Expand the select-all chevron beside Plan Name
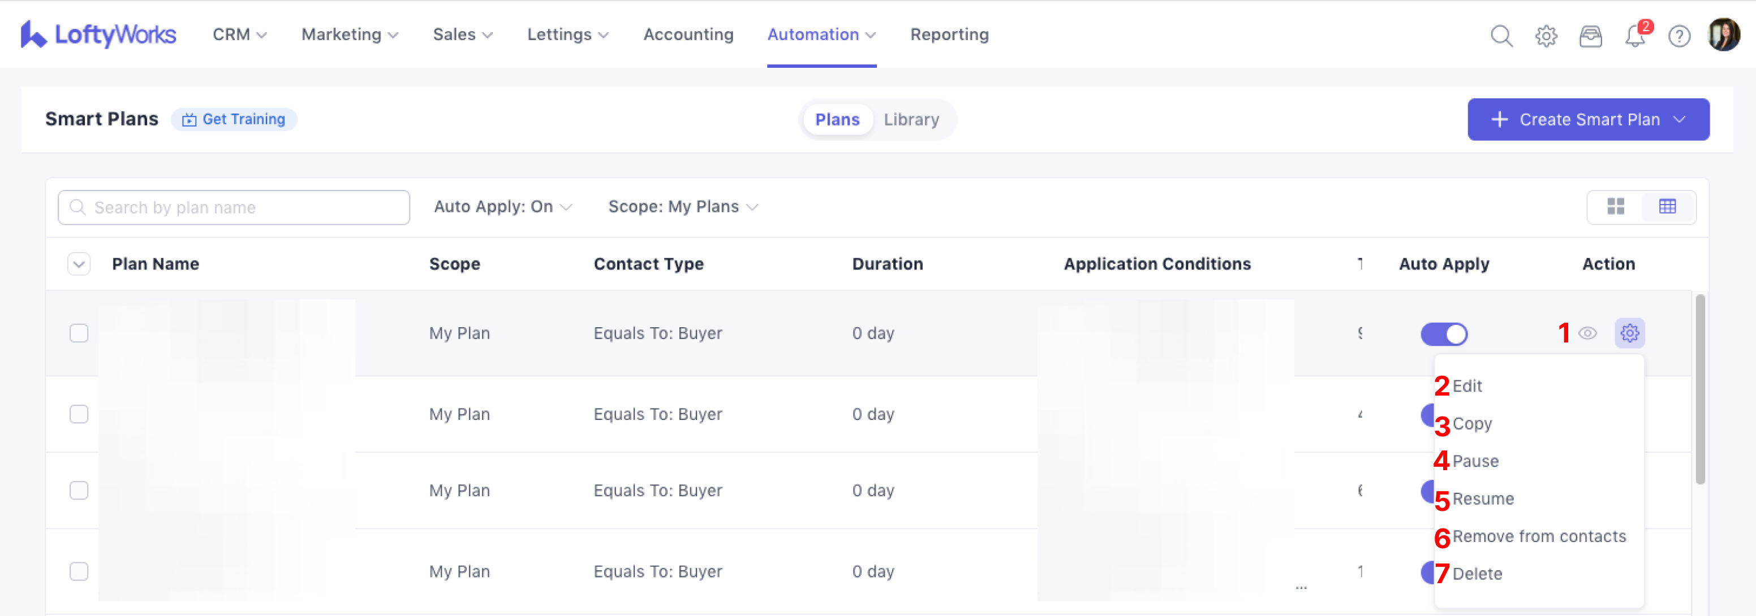Screen dimensions: 1756x616 [x=79, y=264]
